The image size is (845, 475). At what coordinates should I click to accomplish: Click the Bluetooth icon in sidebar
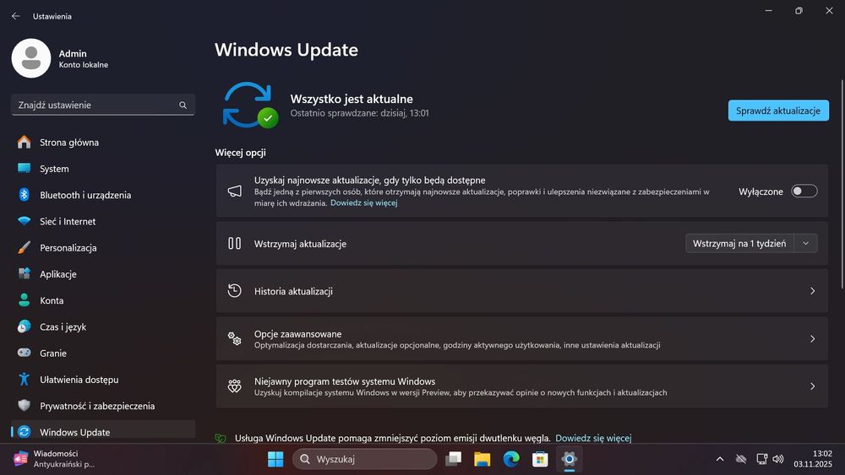[24, 195]
